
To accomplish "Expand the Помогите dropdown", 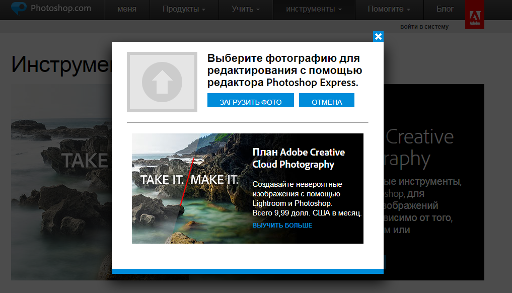I will click(386, 9).
